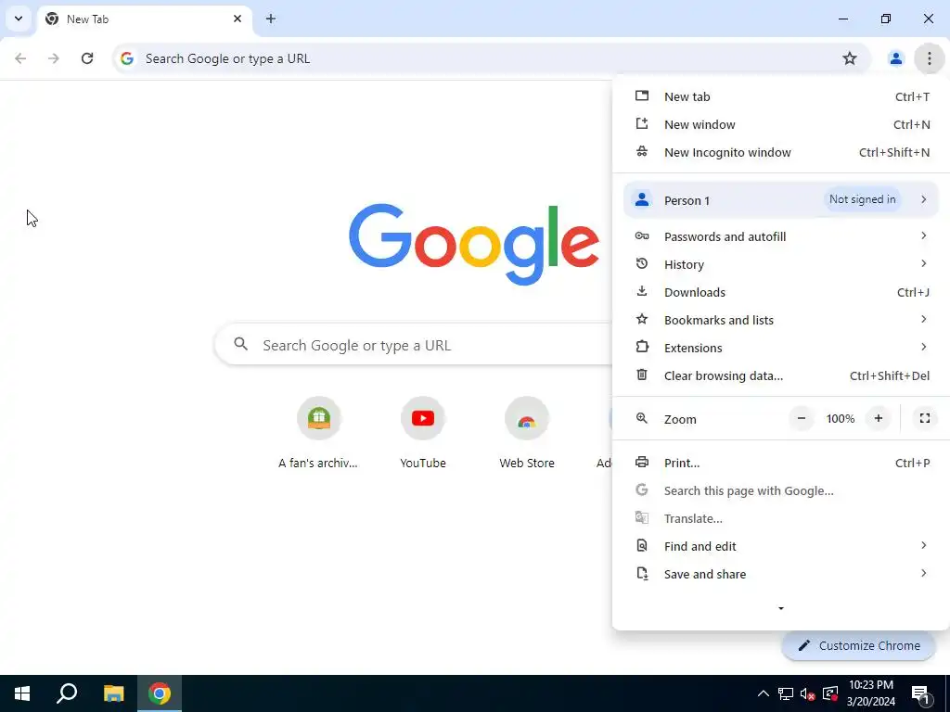
Task: Open A fan's archive shortcut tile
Action: pyautogui.click(x=318, y=434)
